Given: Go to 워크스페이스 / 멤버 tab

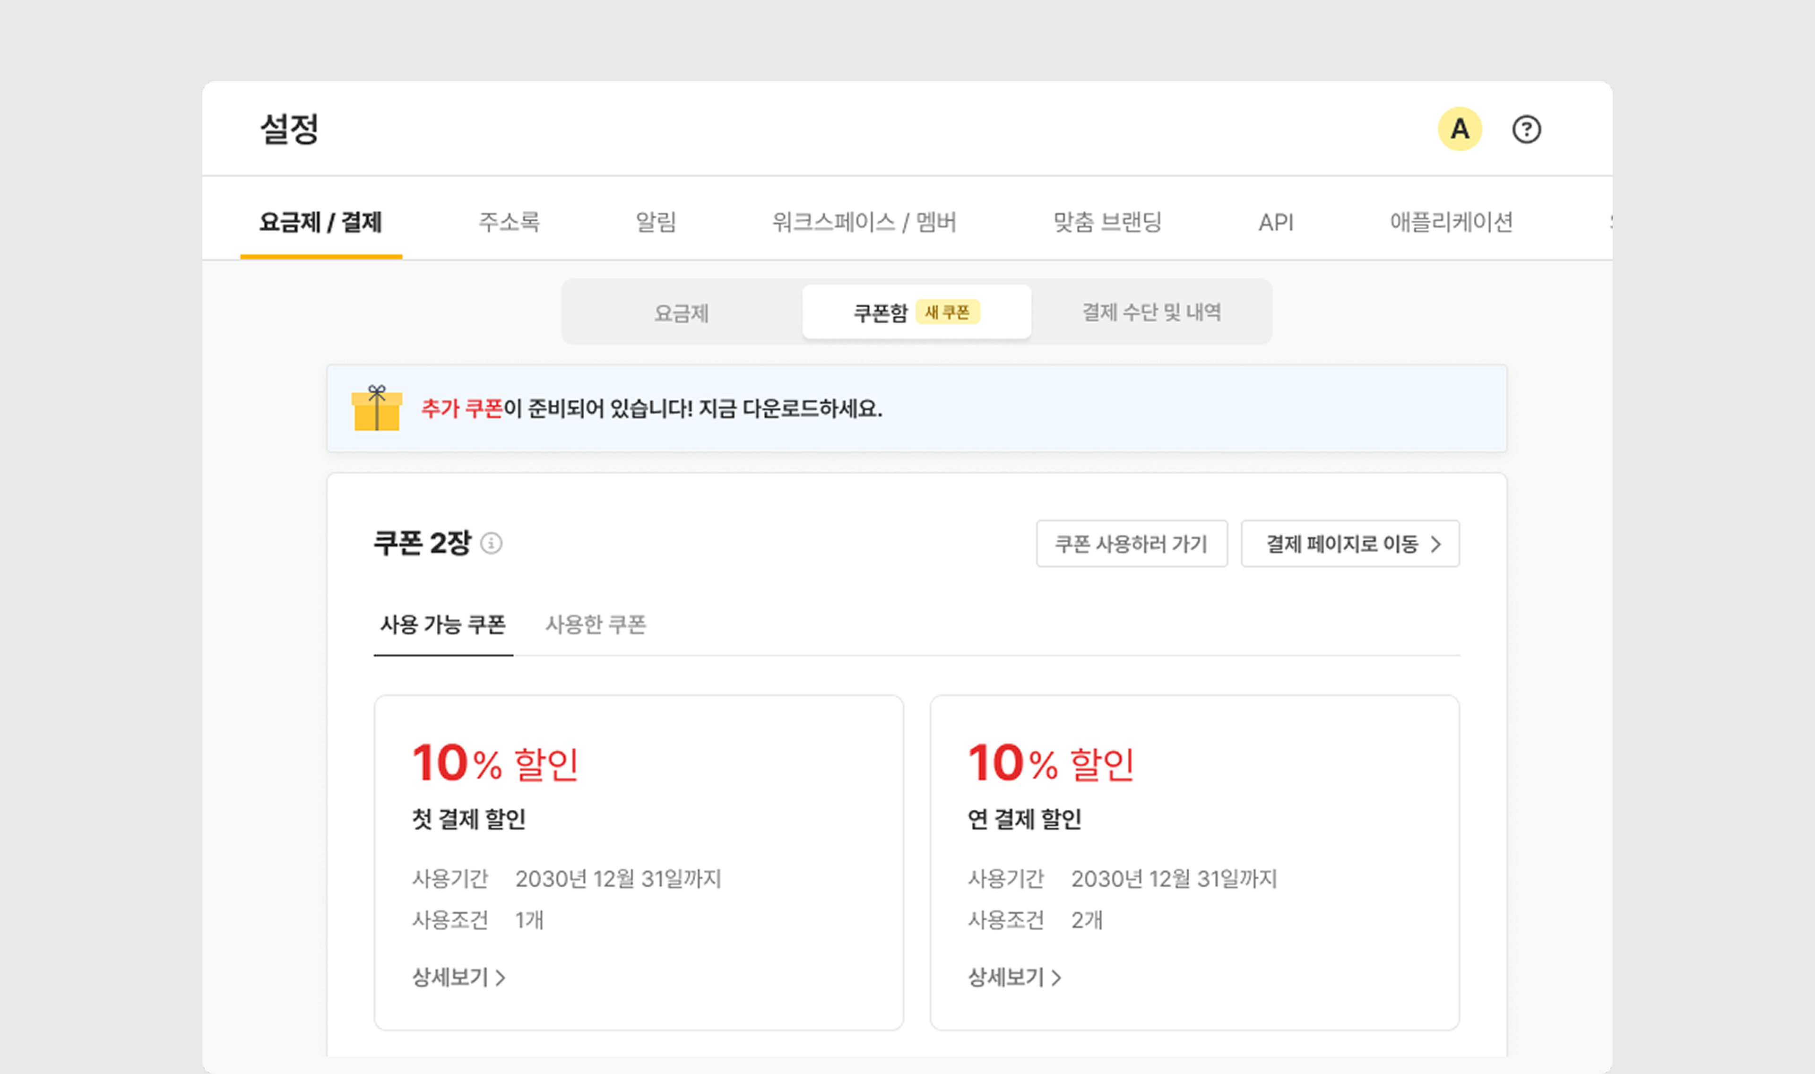Looking at the screenshot, I should tap(864, 221).
